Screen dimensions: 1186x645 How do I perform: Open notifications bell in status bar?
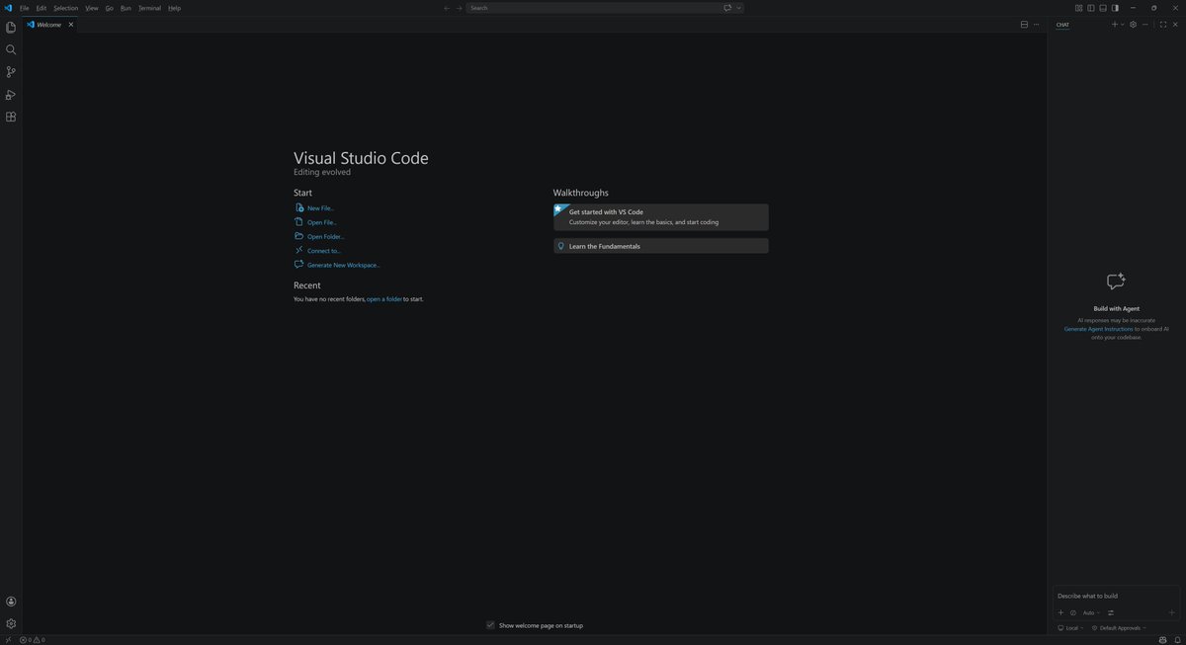point(1178,639)
